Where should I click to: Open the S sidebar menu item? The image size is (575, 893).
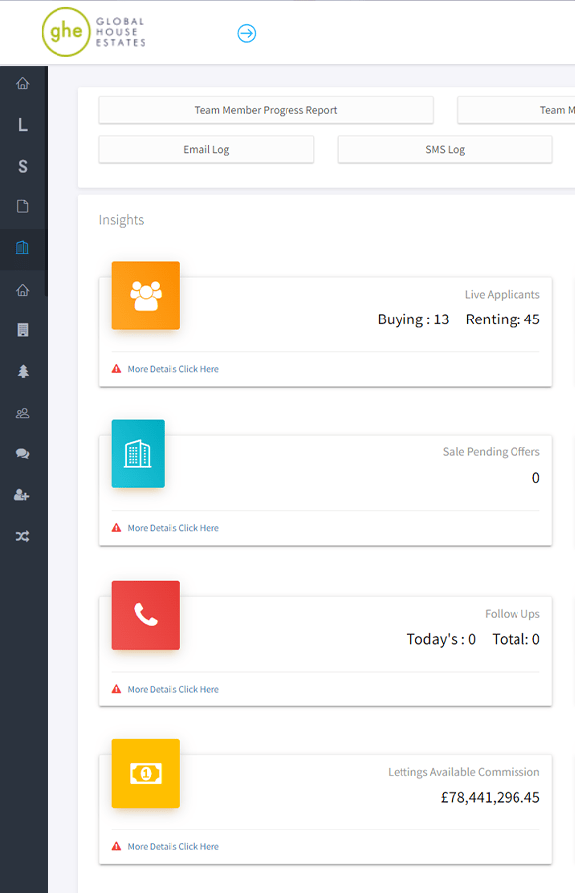point(22,166)
